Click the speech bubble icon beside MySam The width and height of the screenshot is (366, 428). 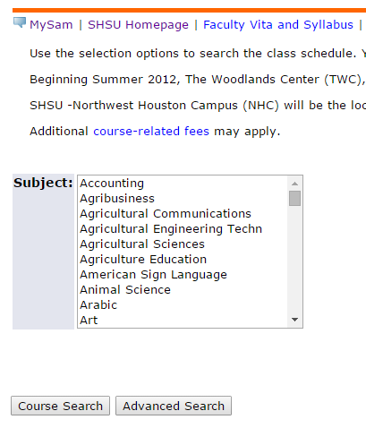[x=20, y=22]
